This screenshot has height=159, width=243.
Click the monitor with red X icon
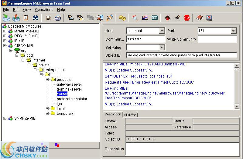coord(209,18)
